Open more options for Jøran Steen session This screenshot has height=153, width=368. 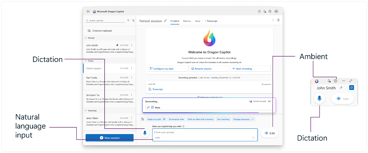click(x=131, y=118)
